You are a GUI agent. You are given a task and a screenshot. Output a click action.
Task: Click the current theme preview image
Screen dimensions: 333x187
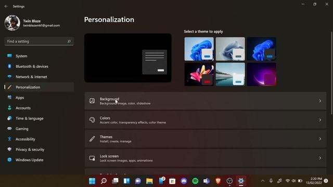click(x=128, y=58)
